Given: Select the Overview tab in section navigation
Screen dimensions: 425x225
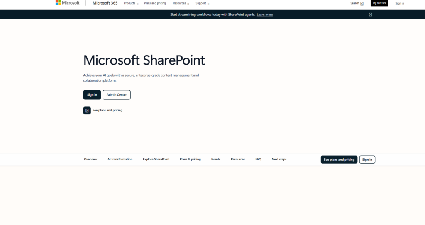Looking at the screenshot, I should point(90,160).
